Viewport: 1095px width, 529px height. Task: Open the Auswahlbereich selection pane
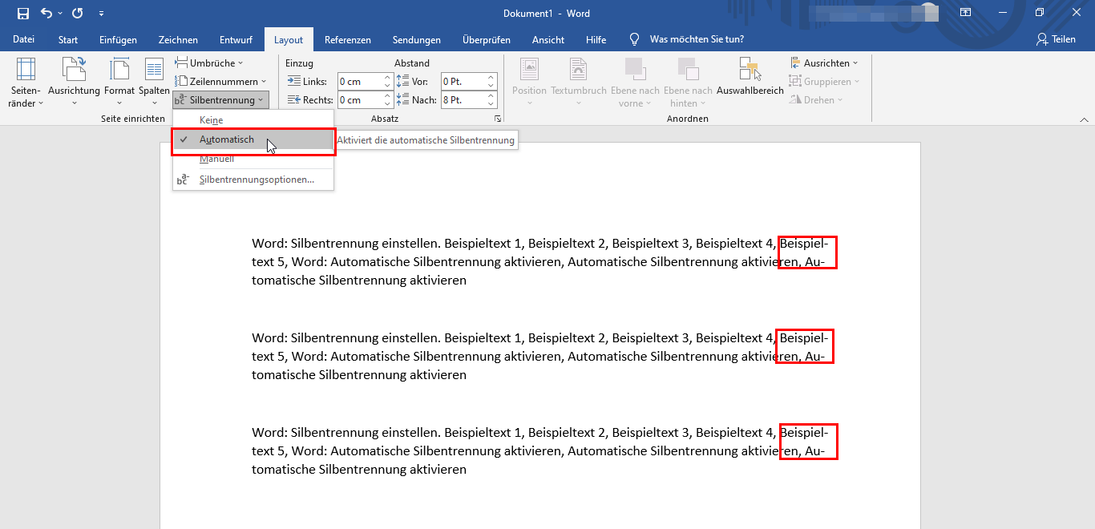pyautogui.click(x=750, y=79)
